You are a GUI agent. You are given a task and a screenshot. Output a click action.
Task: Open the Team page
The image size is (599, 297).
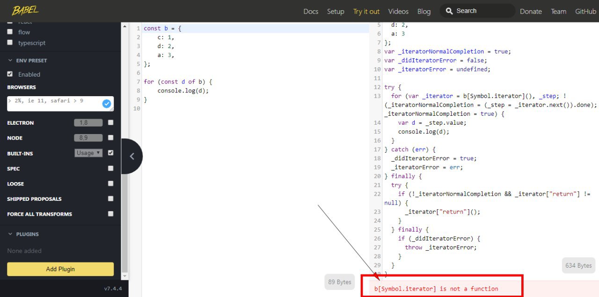pyautogui.click(x=558, y=11)
